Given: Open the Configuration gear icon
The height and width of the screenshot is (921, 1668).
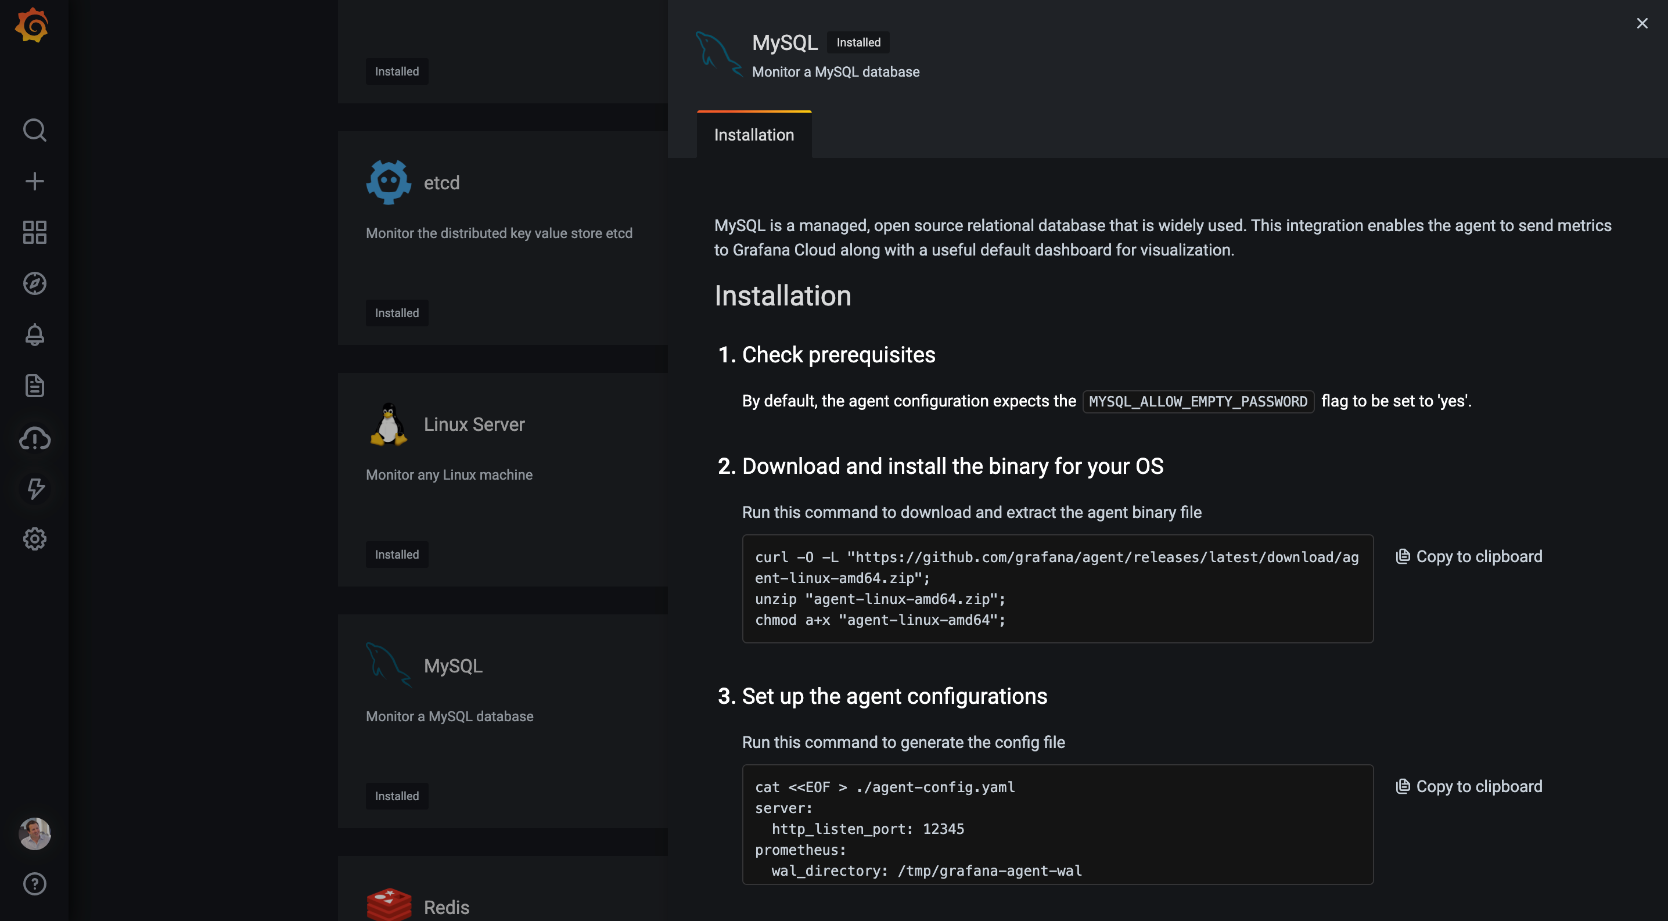Looking at the screenshot, I should coord(34,539).
